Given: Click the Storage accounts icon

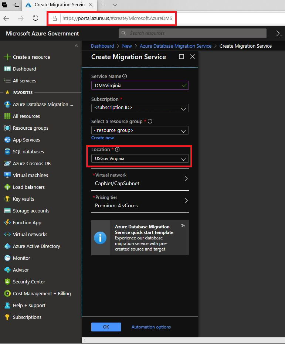Looking at the screenshot, I should click(7, 211).
